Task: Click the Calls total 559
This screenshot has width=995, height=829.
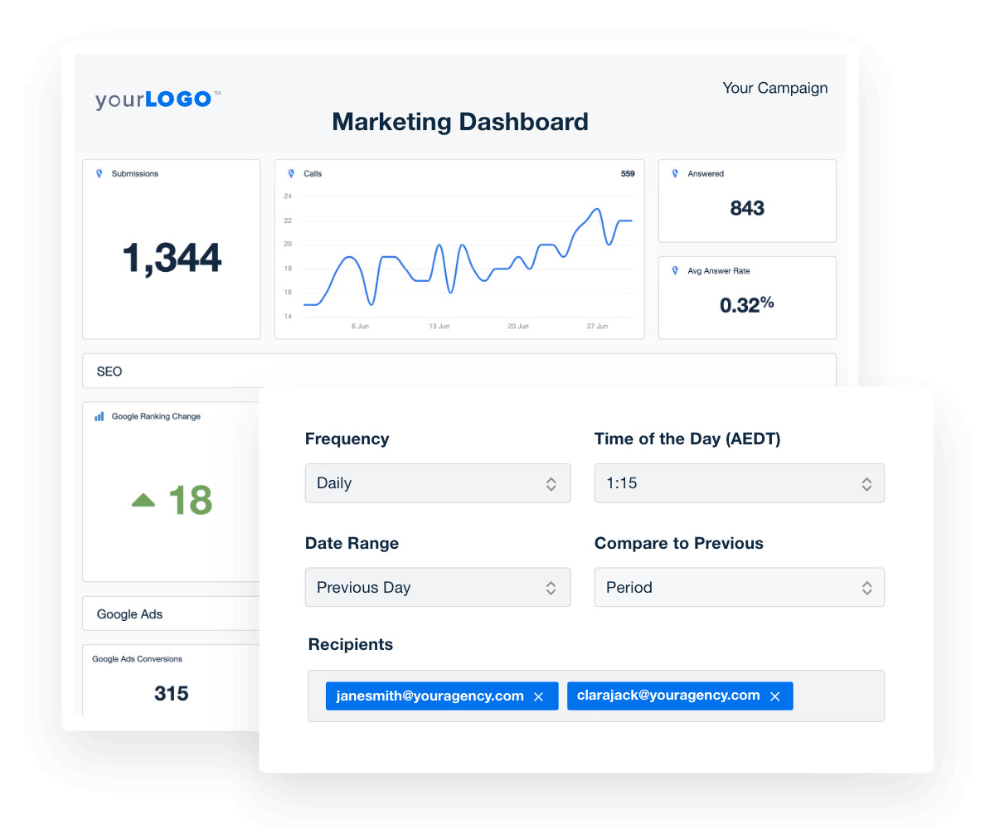Action: tap(628, 174)
